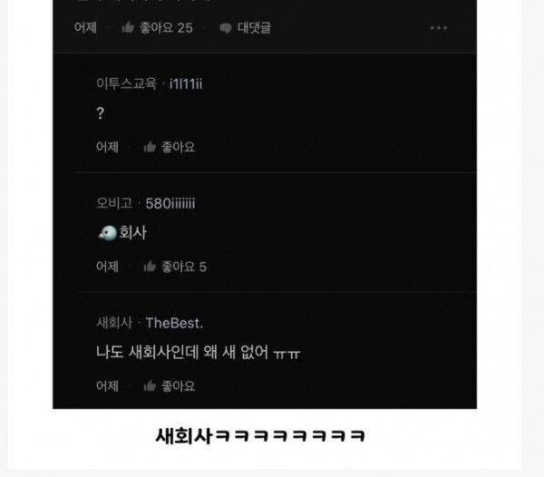Click the 좋아요 25 label
The height and width of the screenshot is (477, 544).
166,28
